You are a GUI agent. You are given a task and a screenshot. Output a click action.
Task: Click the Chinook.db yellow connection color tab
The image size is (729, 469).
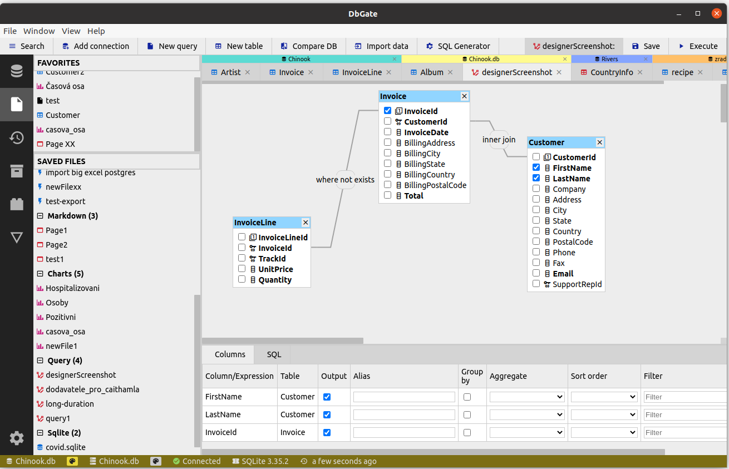(x=483, y=59)
